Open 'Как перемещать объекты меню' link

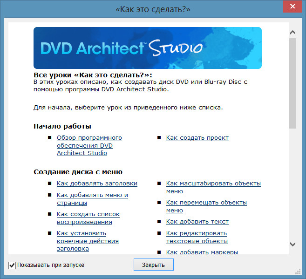coord(206,206)
